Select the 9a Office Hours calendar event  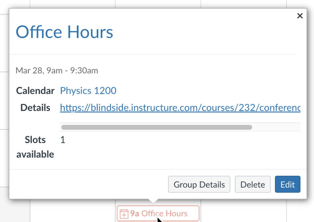pos(158,213)
